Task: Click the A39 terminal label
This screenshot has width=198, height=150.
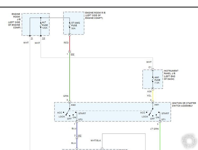Action: pos(149,91)
